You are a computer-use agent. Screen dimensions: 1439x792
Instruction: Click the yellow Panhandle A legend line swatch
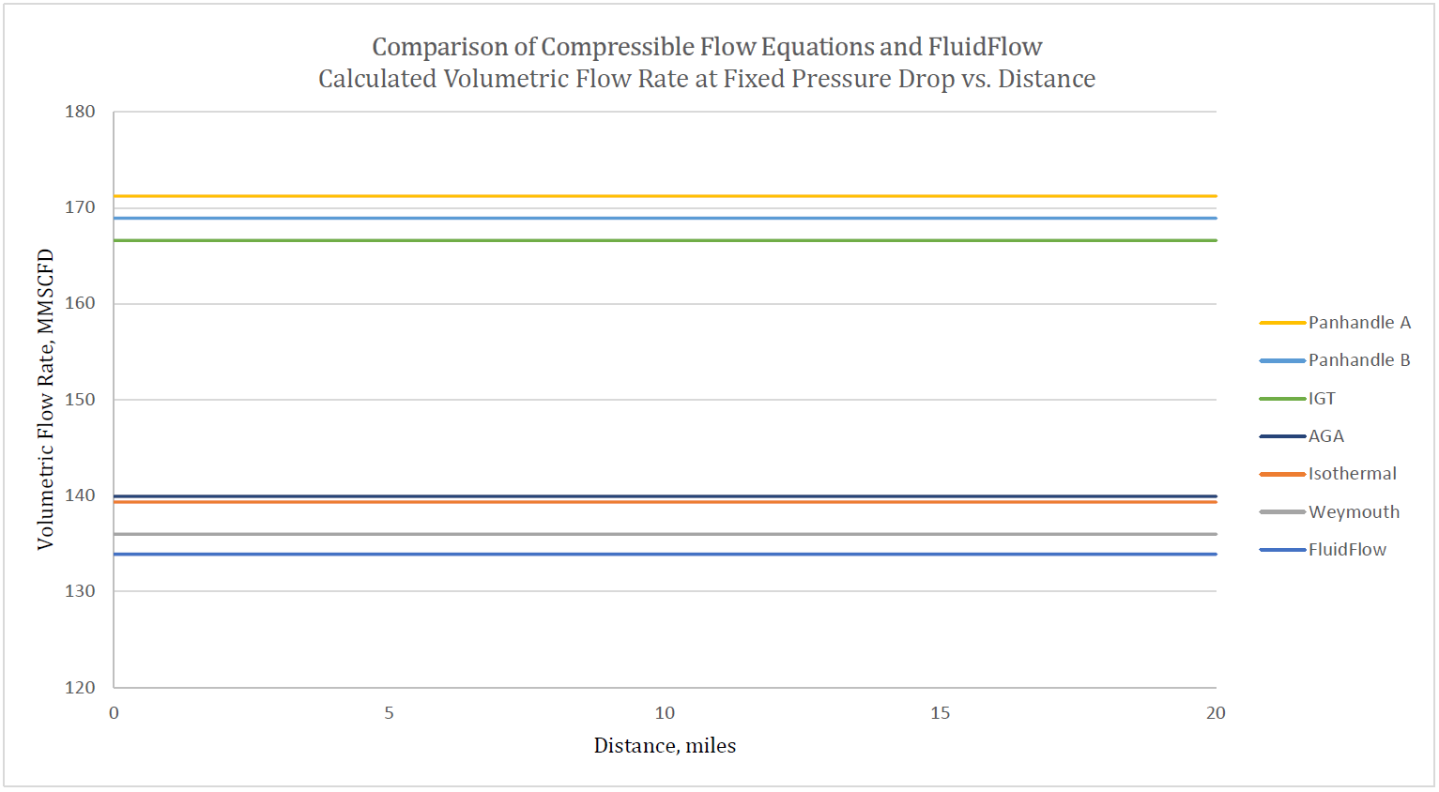(x=1282, y=323)
